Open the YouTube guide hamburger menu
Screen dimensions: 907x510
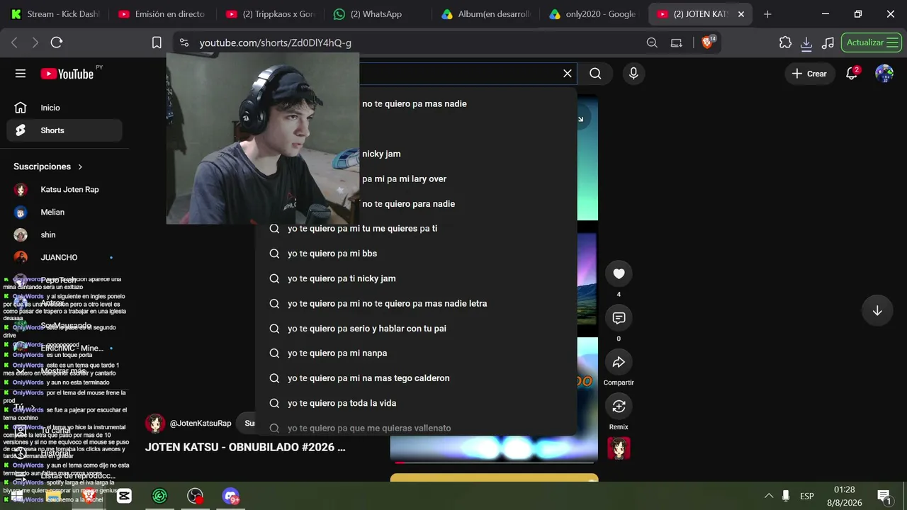pos(21,74)
